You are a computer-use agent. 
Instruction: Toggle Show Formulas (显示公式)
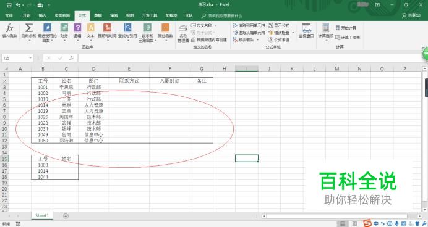[279, 25]
